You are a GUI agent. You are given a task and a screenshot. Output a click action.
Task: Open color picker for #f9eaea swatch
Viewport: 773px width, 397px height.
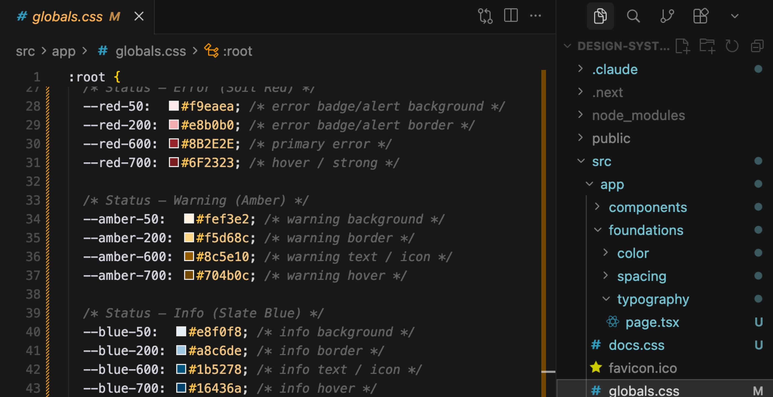pos(174,106)
